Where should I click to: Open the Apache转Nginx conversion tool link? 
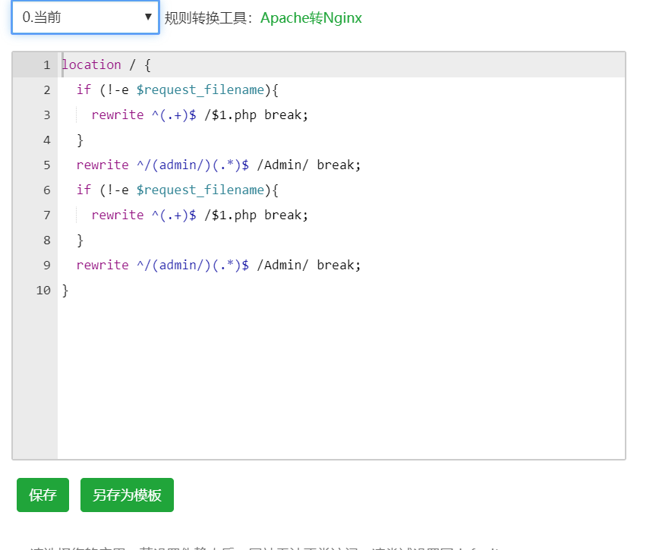click(x=311, y=17)
